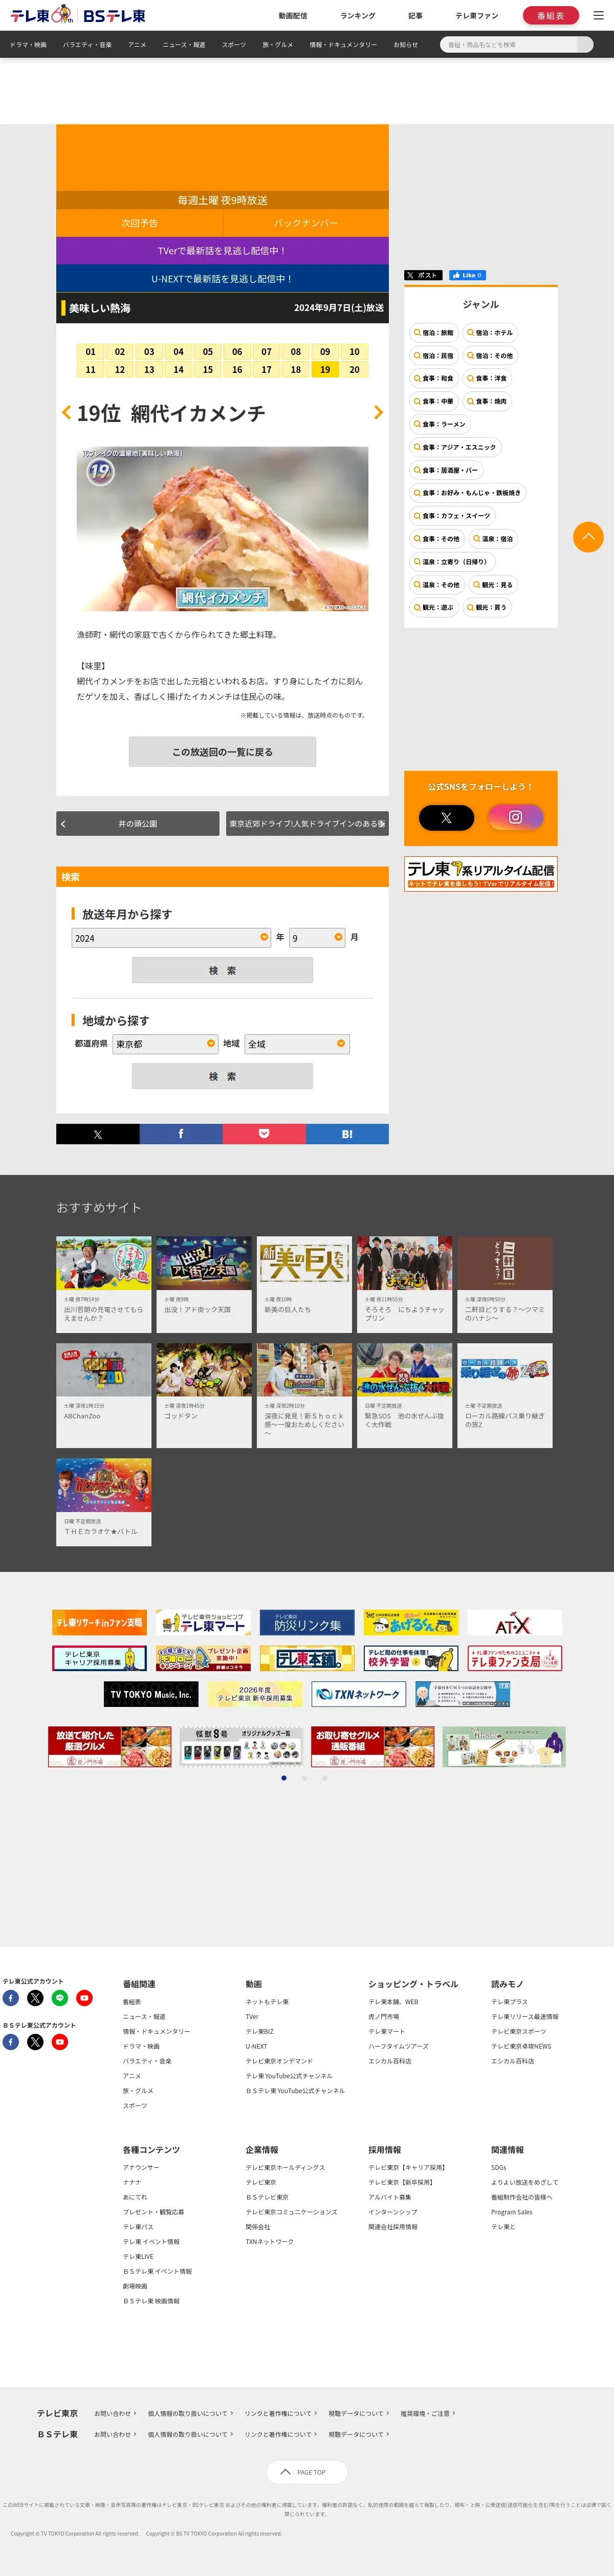The image size is (614, 2576).
Task: Select ranking number 10
Action: tap(354, 352)
